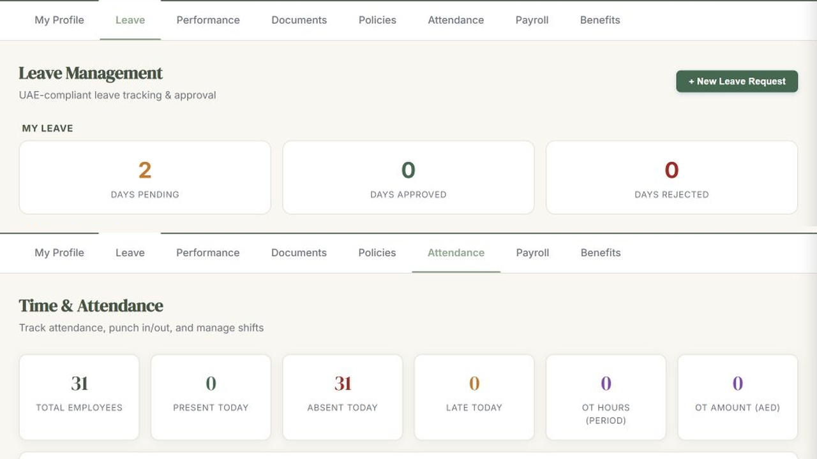This screenshot has height=459, width=817.
Task: Open Policies tab above Time & Attendance
Action: coord(377,252)
